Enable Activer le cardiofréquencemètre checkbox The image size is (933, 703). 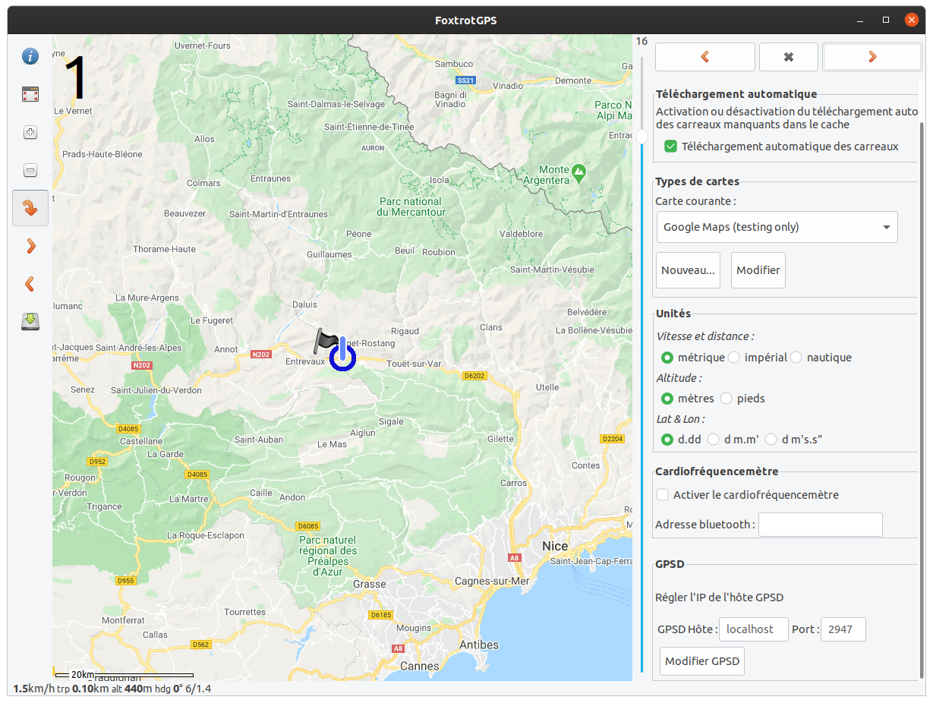pos(663,495)
